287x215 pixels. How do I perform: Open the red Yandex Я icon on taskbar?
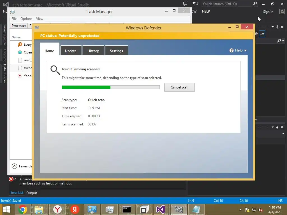click(x=75, y=209)
